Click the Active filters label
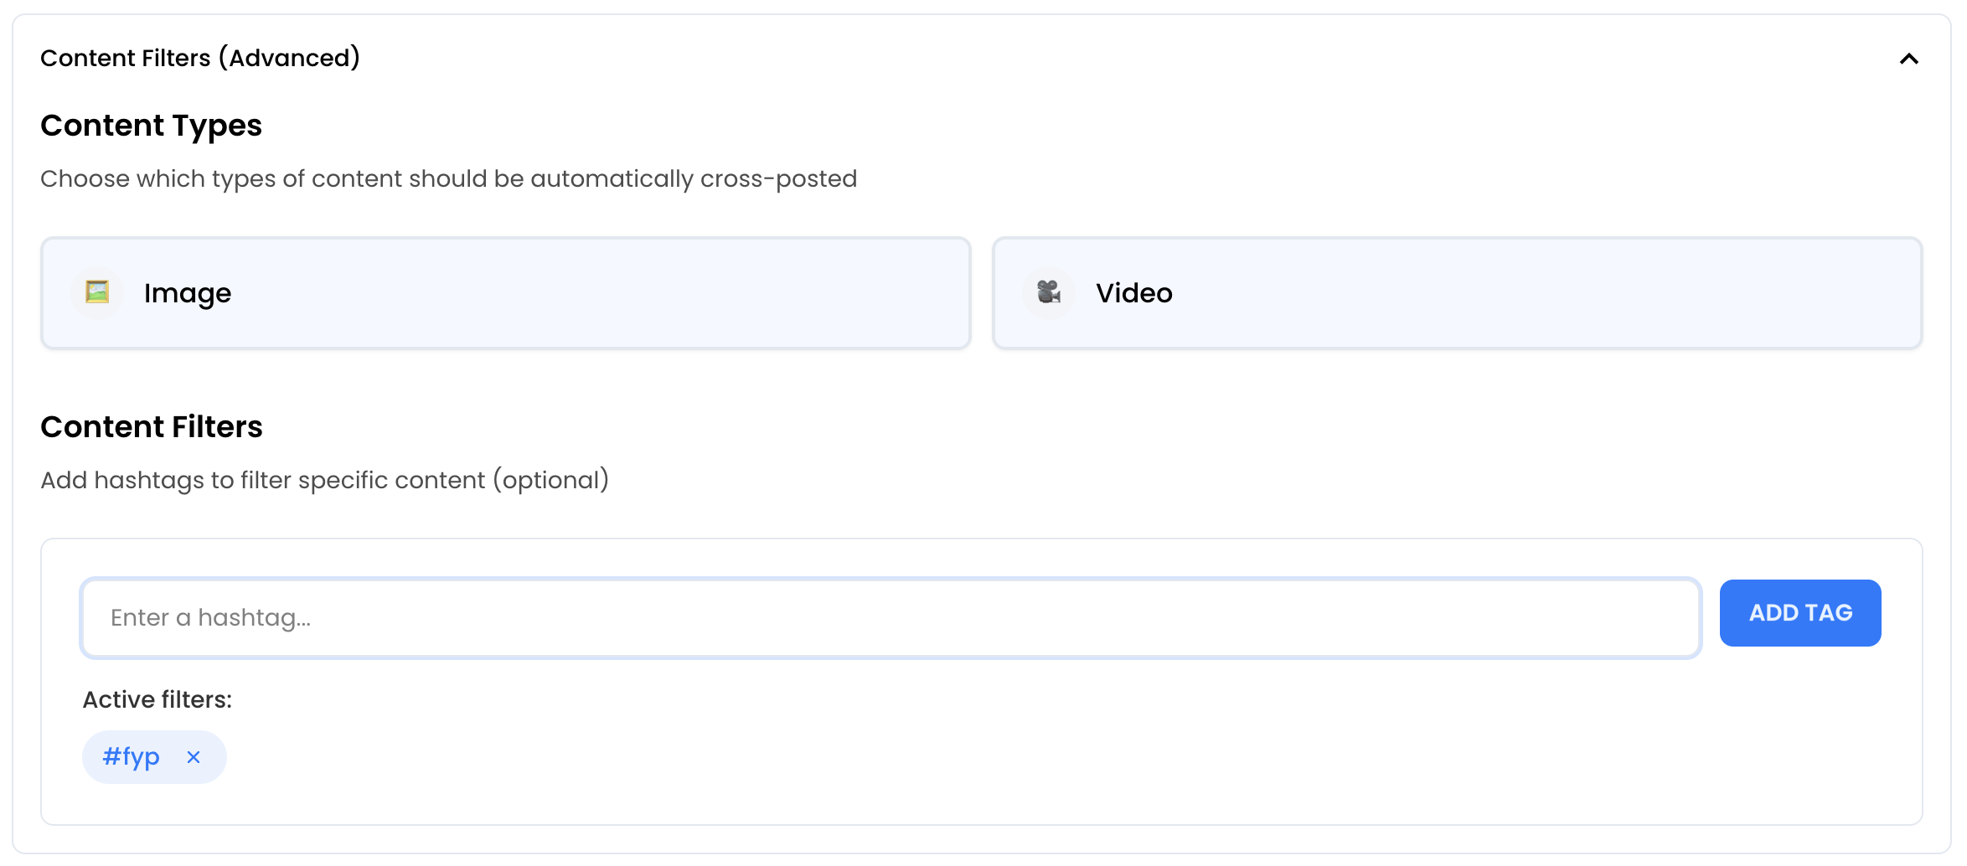1967x866 pixels. [157, 699]
